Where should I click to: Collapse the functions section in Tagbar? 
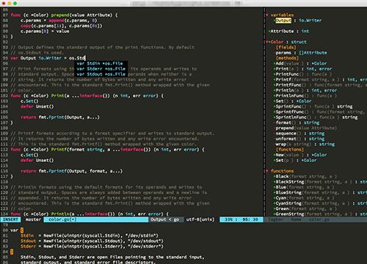[267, 171]
